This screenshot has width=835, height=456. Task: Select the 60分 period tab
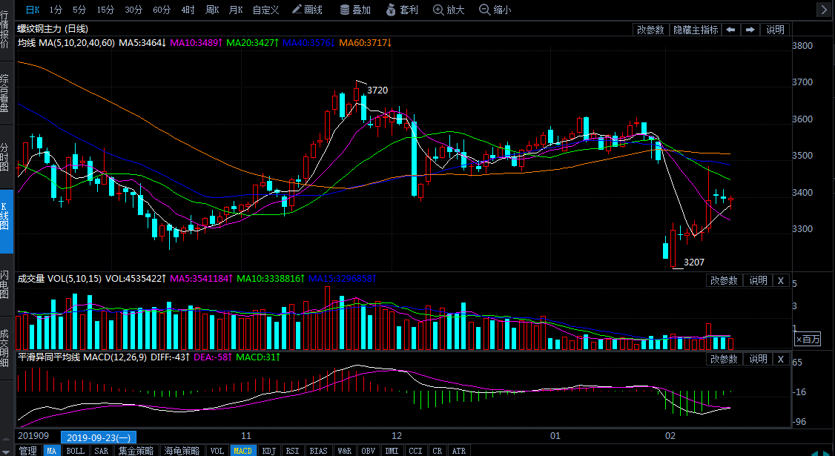coord(161,10)
